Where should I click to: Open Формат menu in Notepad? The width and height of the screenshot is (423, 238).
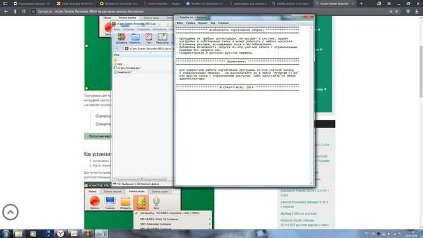(203, 23)
